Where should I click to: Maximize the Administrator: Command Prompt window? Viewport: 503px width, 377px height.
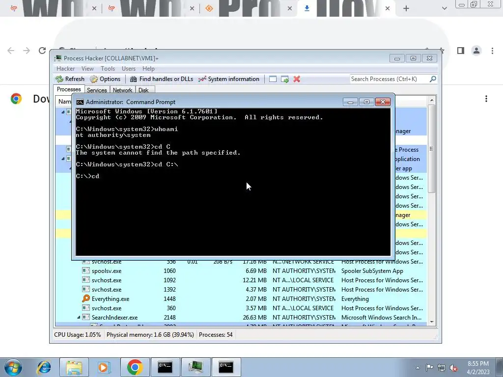click(x=366, y=102)
